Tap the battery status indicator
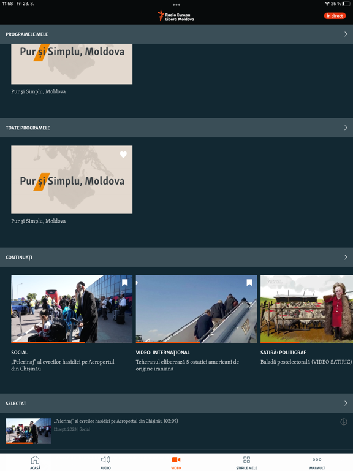 346,4
